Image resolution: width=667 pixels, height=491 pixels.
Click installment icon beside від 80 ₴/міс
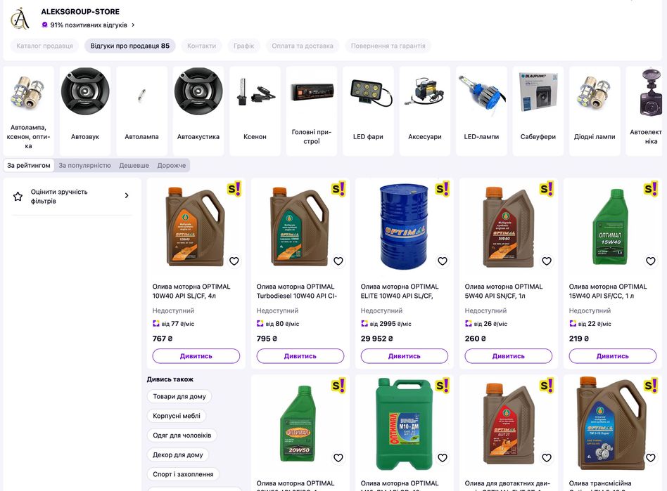tap(260, 324)
